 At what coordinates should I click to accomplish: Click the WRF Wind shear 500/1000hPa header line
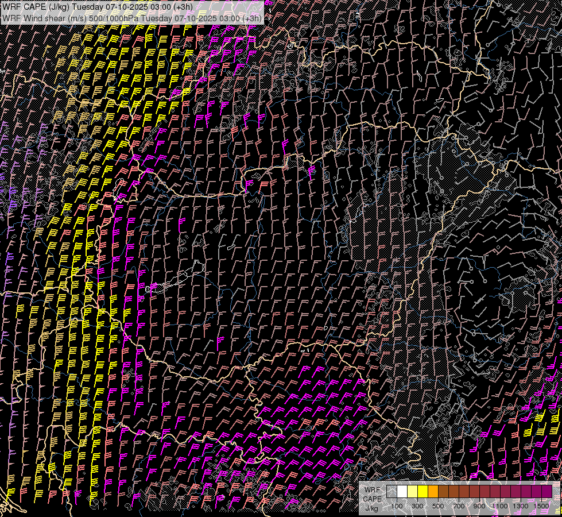pyautogui.click(x=132, y=18)
